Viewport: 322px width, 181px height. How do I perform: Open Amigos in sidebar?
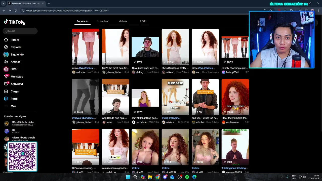tap(15, 62)
